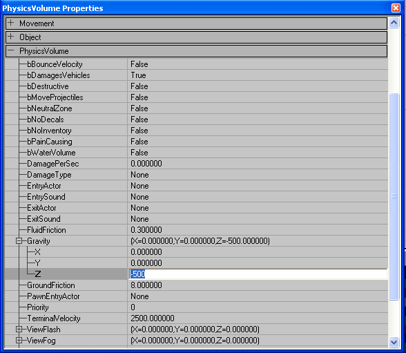406x353 pixels.
Task: Select the bWaterVolume property row
Action: [196, 153]
